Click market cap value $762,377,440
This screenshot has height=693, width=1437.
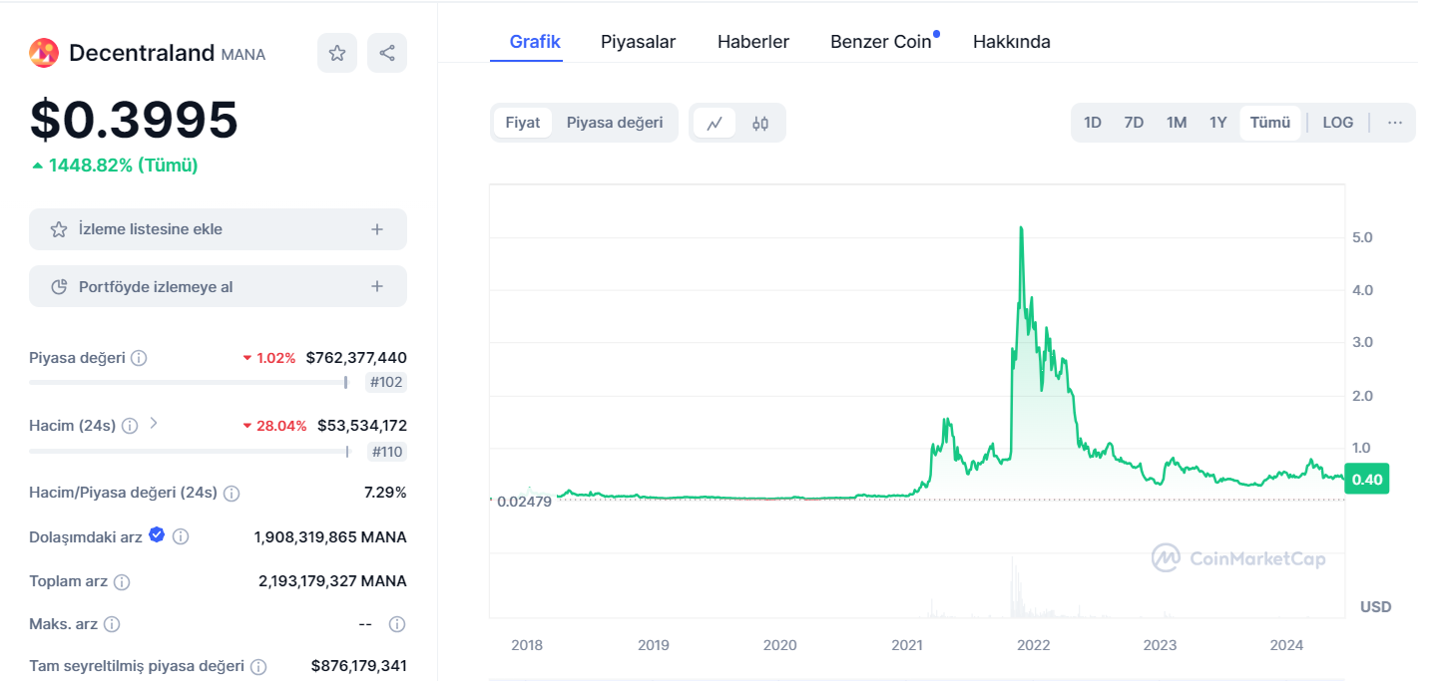tap(356, 358)
